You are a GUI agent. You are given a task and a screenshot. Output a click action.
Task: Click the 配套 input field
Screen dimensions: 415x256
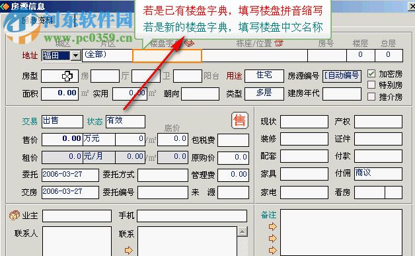tap(305, 156)
